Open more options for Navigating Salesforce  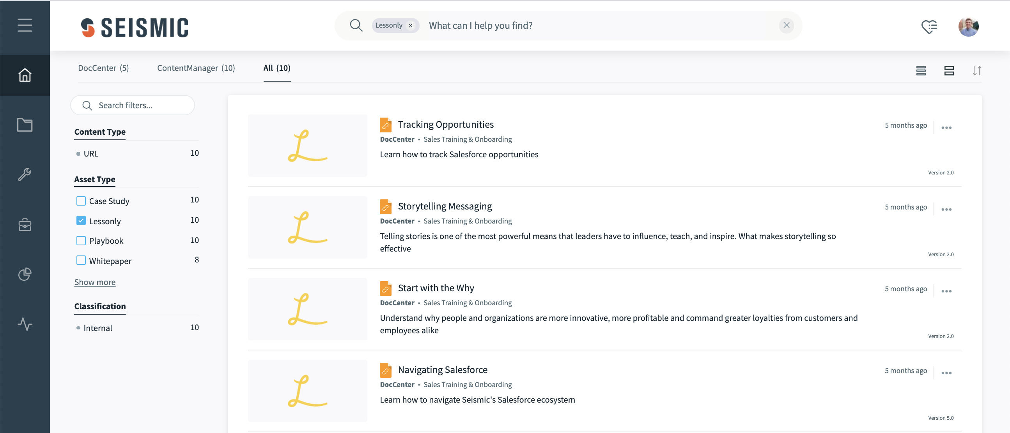point(946,373)
